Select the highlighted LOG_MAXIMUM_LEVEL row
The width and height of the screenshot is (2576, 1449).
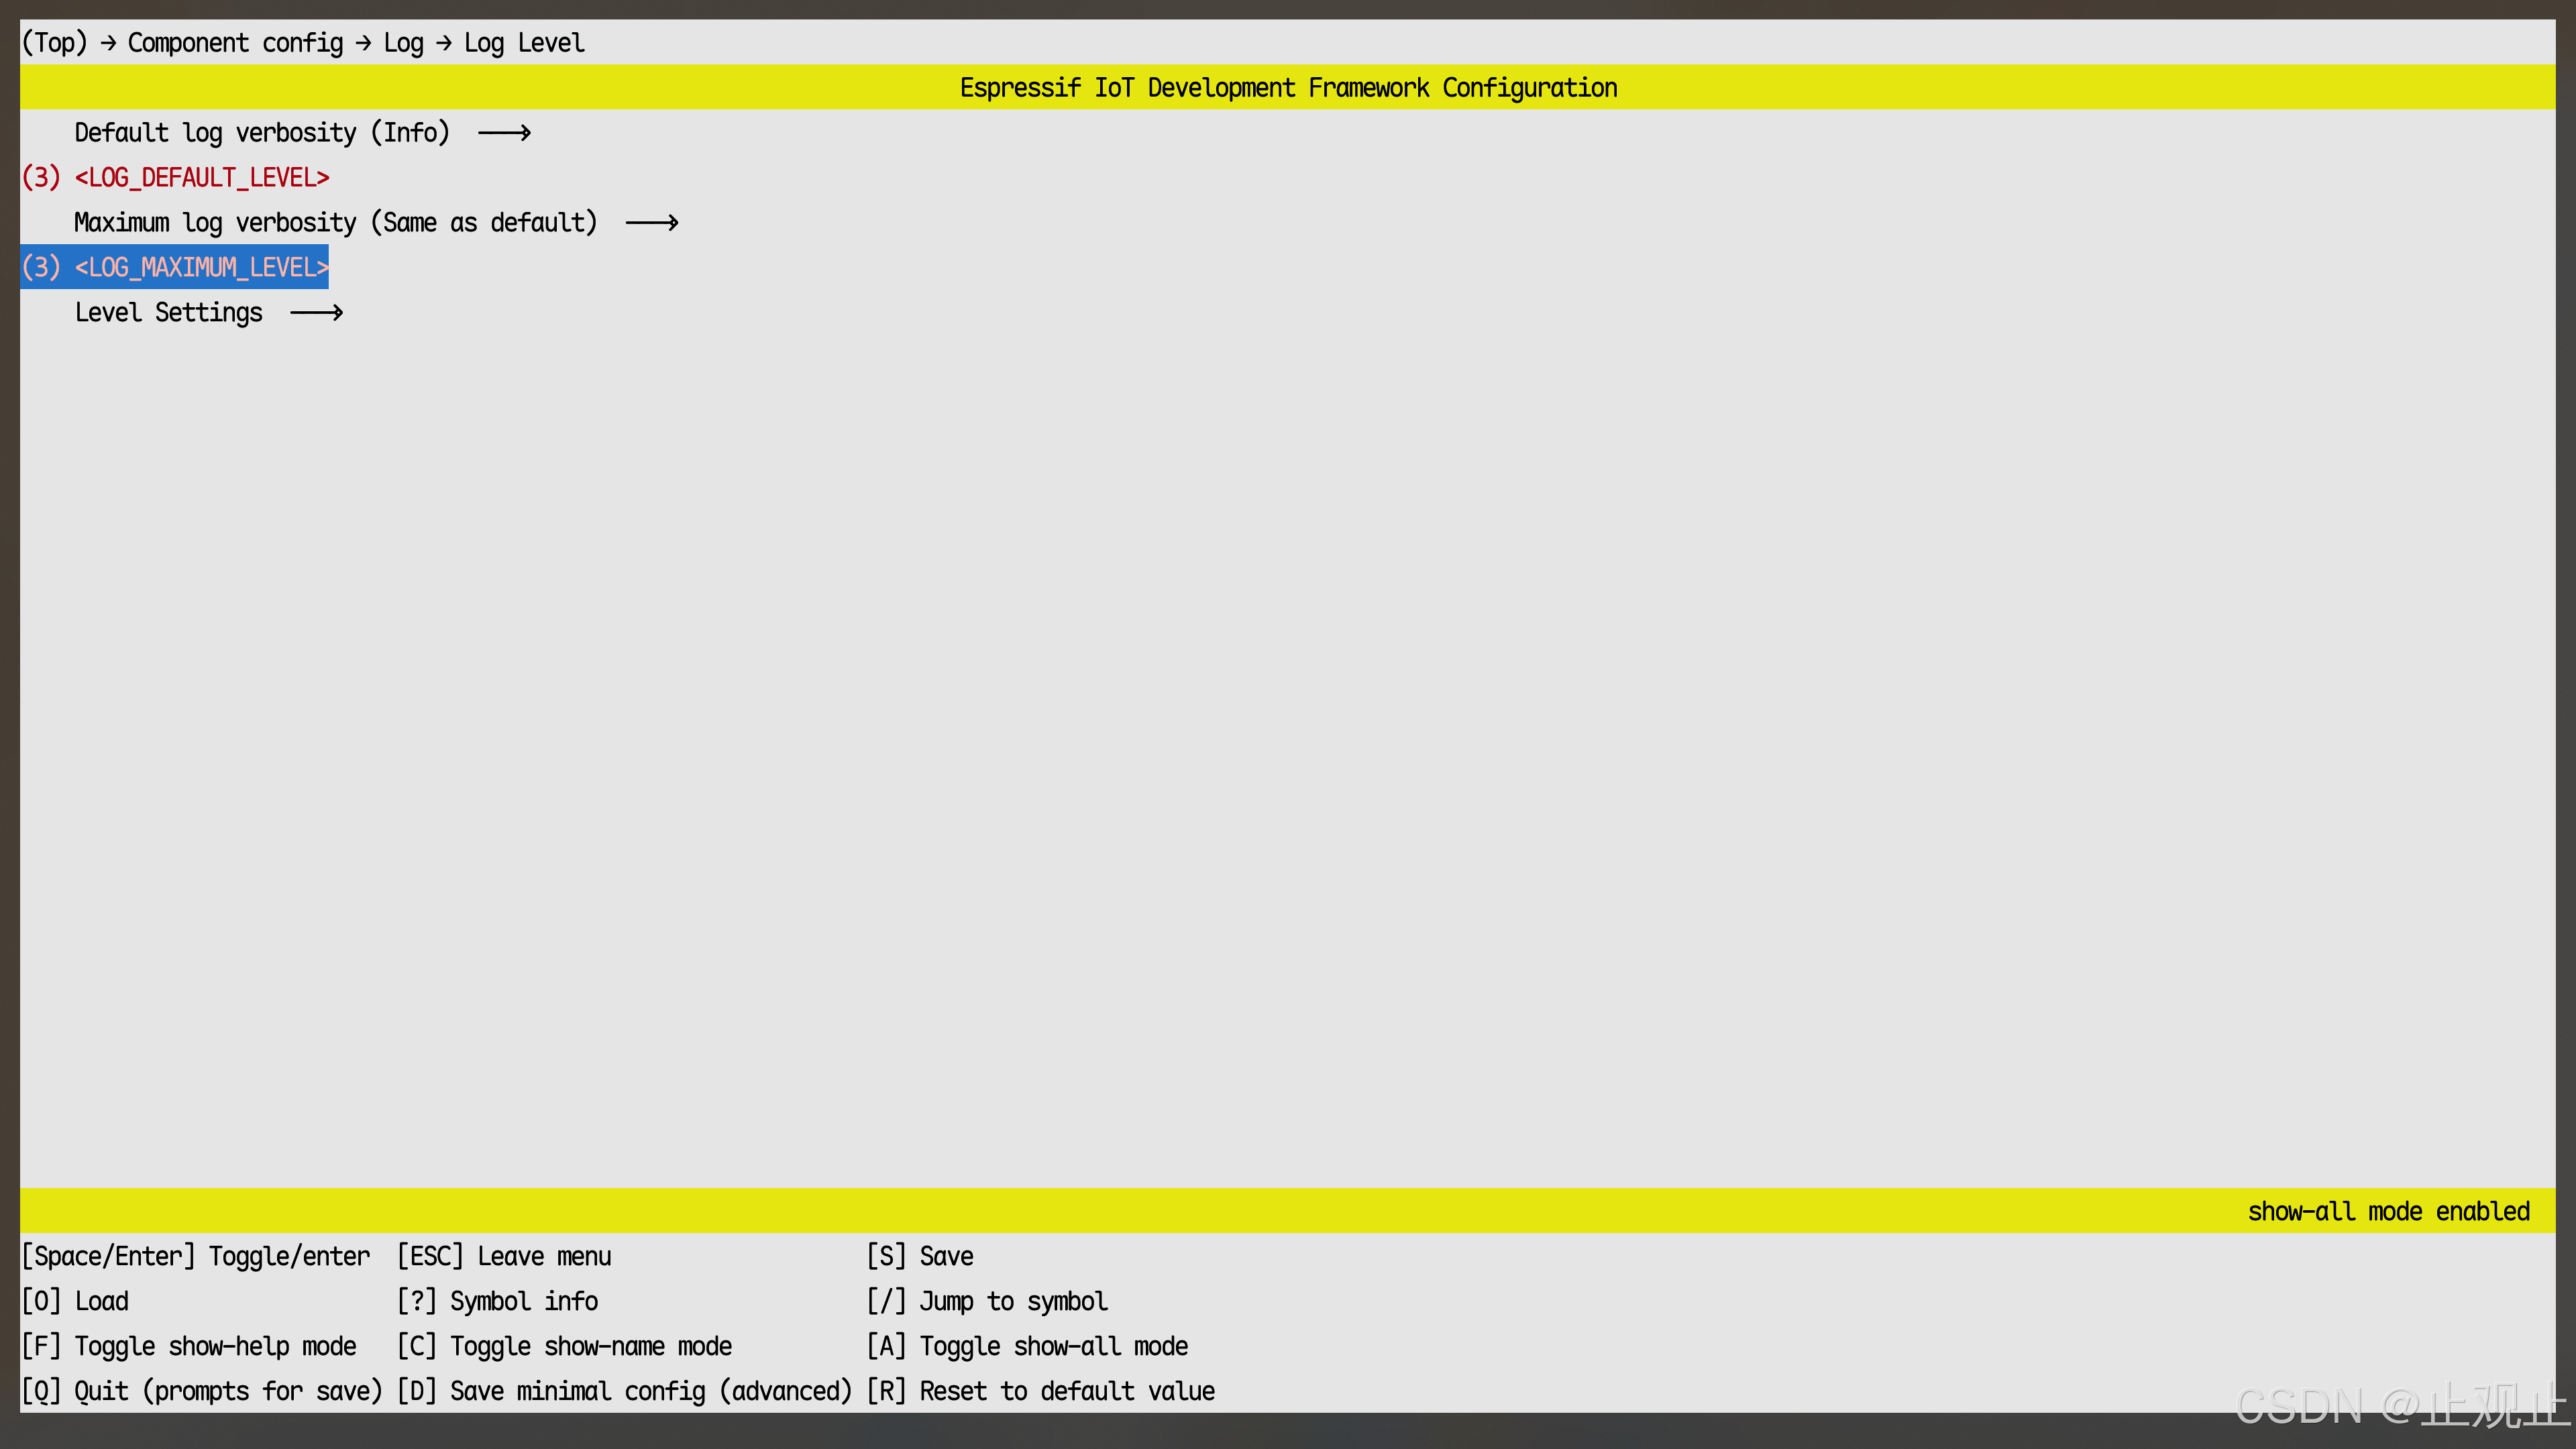(x=175, y=268)
